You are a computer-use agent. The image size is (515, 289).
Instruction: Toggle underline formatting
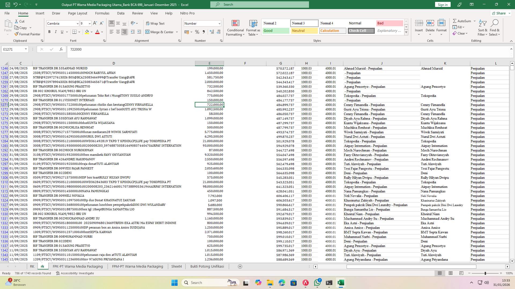pyautogui.click(x=61, y=32)
